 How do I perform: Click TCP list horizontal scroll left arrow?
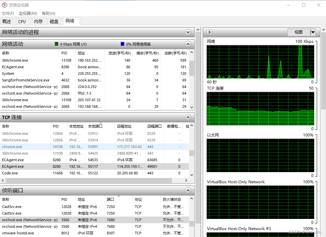(3, 180)
